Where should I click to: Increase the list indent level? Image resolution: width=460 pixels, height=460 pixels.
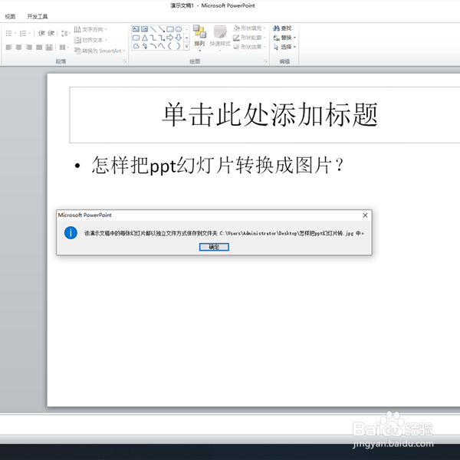51,33
